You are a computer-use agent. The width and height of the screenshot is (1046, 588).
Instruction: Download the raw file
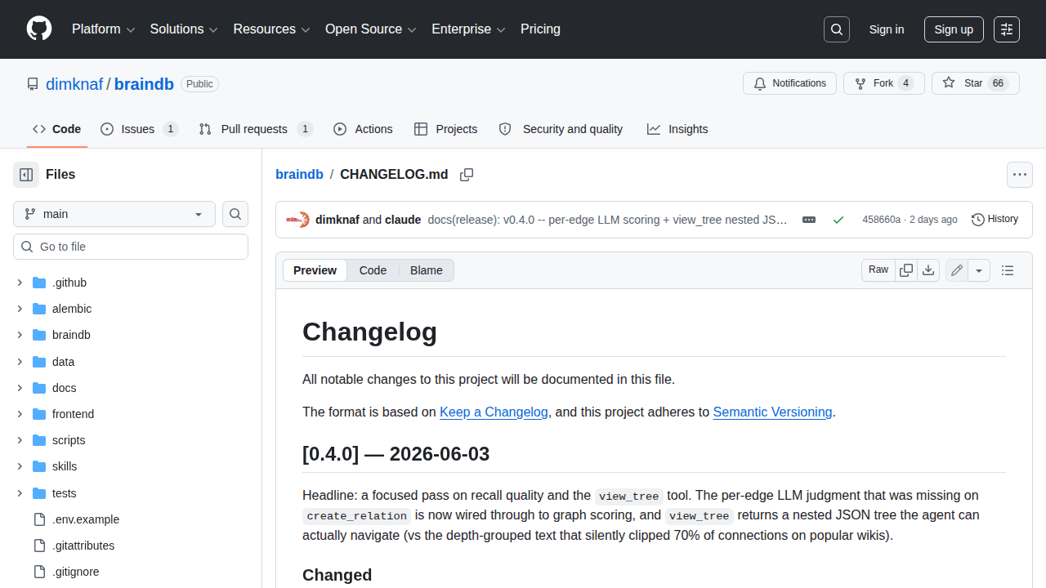(928, 270)
